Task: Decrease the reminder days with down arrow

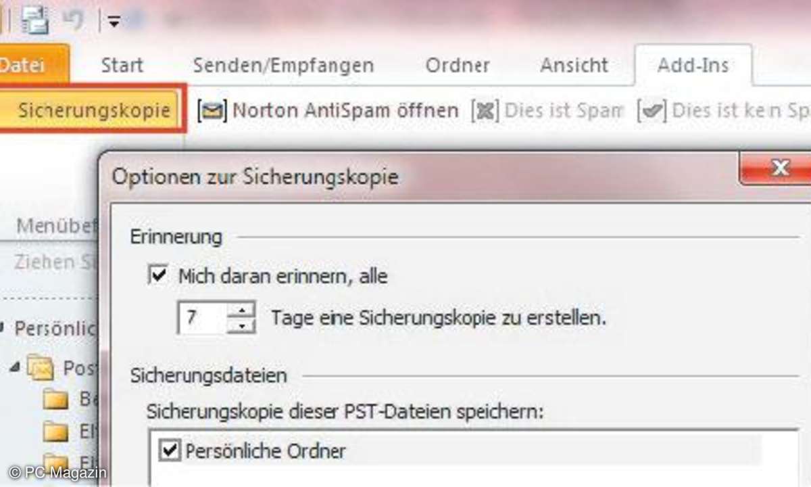Action: [x=242, y=326]
